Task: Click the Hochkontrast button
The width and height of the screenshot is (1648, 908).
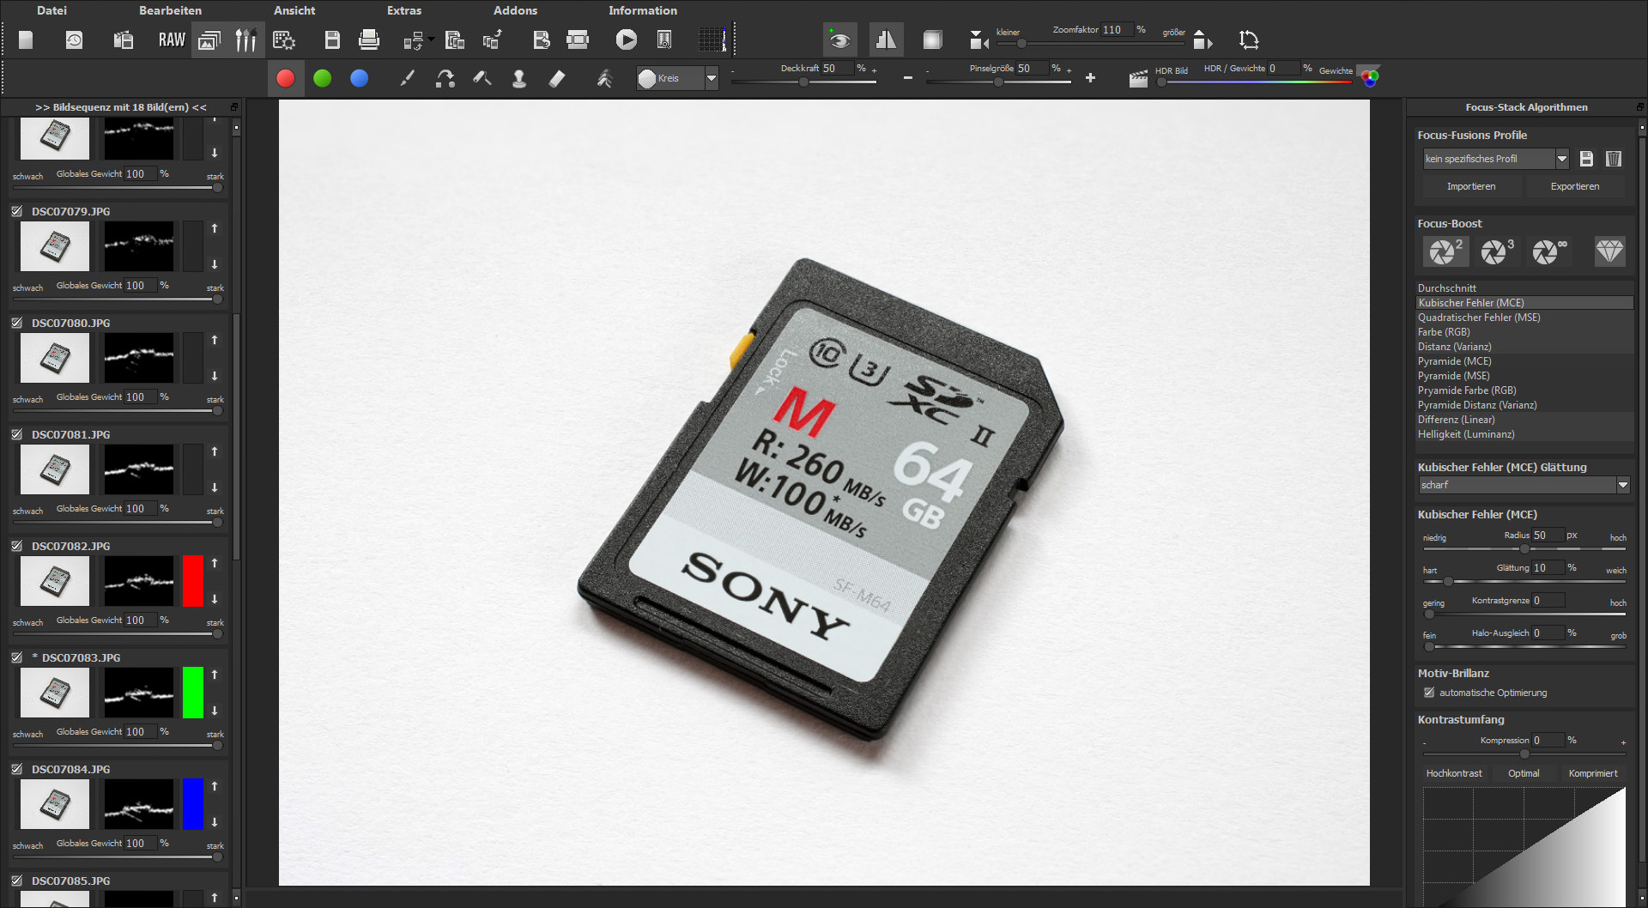Action: (x=1454, y=773)
